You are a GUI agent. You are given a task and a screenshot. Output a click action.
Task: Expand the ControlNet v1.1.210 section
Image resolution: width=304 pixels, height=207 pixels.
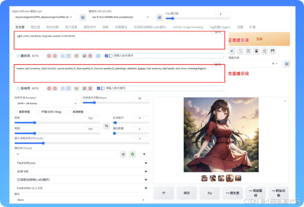pos(82,188)
